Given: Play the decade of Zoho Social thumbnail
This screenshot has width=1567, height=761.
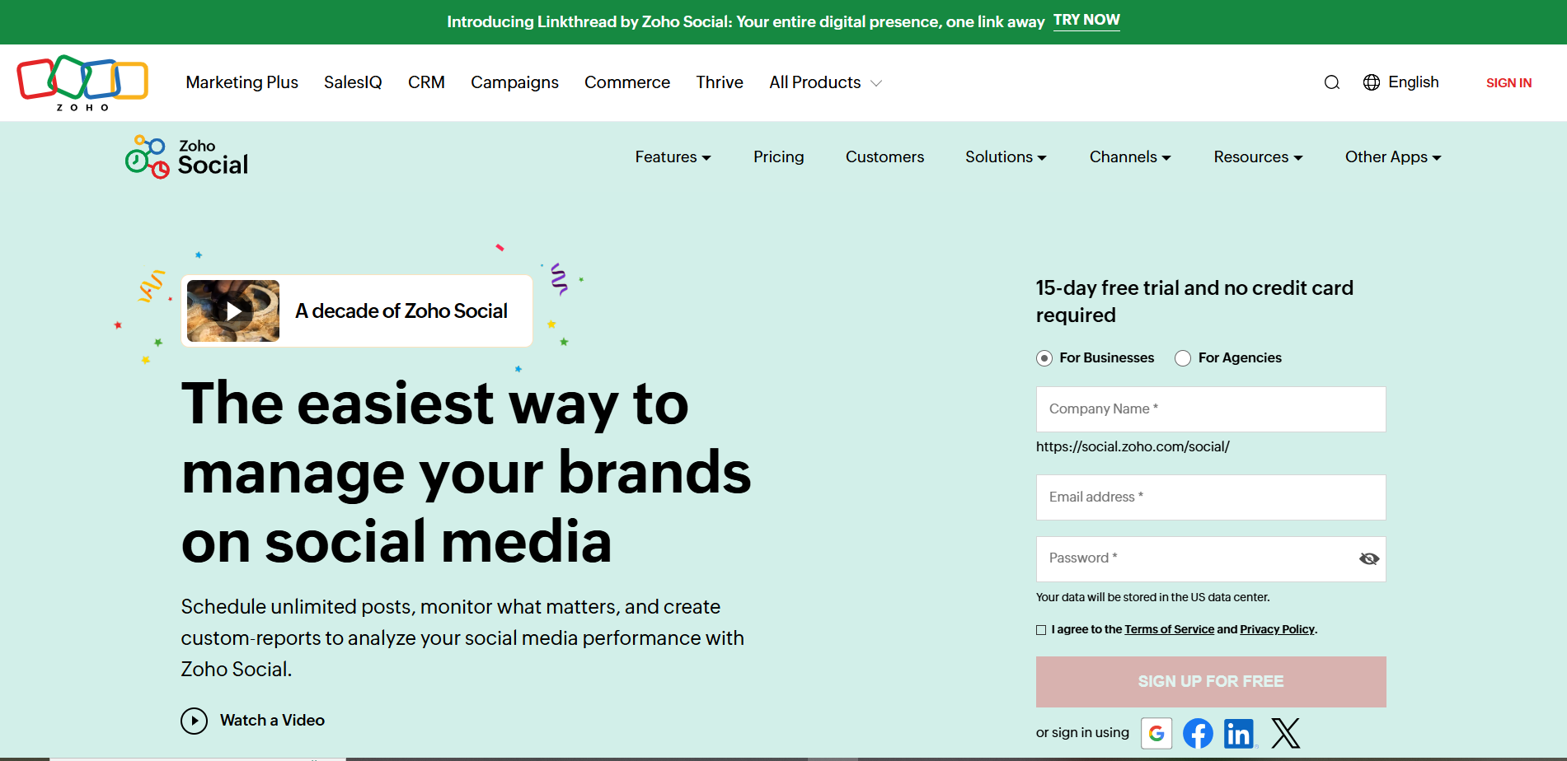Looking at the screenshot, I should click(x=233, y=310).
